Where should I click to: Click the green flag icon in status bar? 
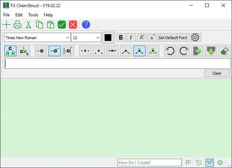coord(188,163)
